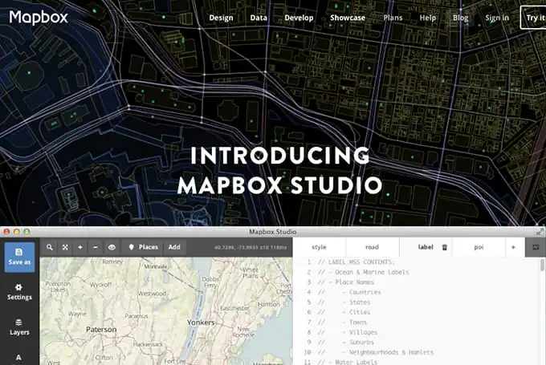Click the map search magnifier icon

pyautogui.click(x=50, y=248)
